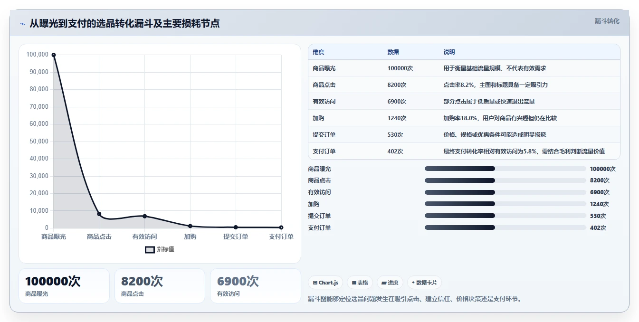Click the 数据卡片 chip
Screen dimensions: 639x322
tap(424, 283)
